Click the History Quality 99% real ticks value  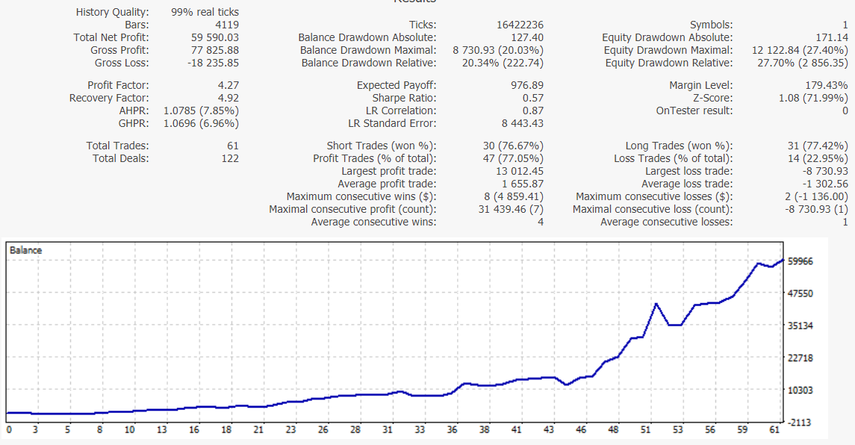pyautogui.click(x=205, y=12)
